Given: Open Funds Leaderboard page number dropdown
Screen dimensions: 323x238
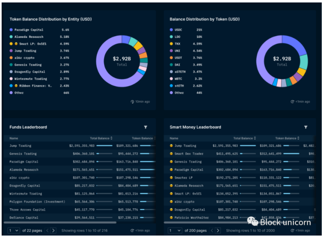Looking at the screenshot, I should pyautogui.click(x=14, y=230).
